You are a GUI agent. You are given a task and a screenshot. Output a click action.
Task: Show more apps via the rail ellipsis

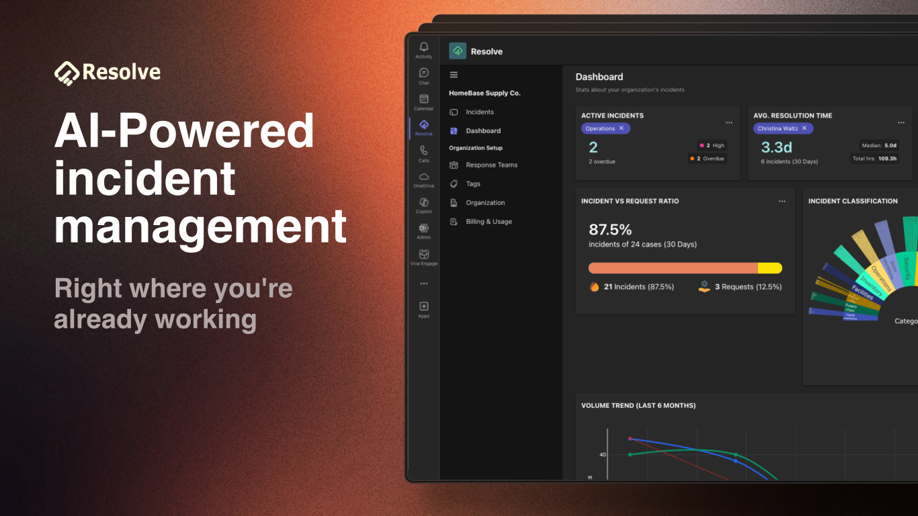click(x=423, y=284)
